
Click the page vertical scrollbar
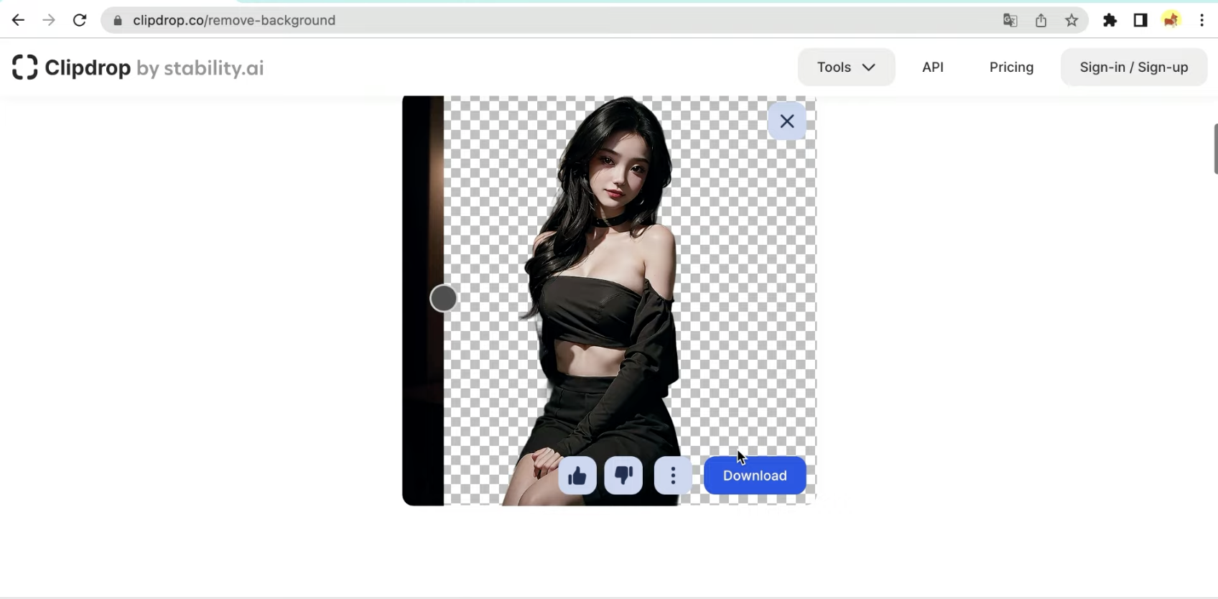coord(1215,149)
